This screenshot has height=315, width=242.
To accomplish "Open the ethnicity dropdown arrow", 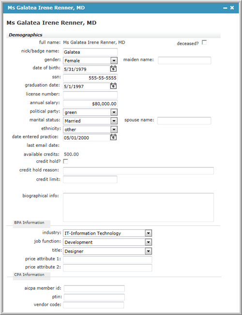I will click(114, 129).
